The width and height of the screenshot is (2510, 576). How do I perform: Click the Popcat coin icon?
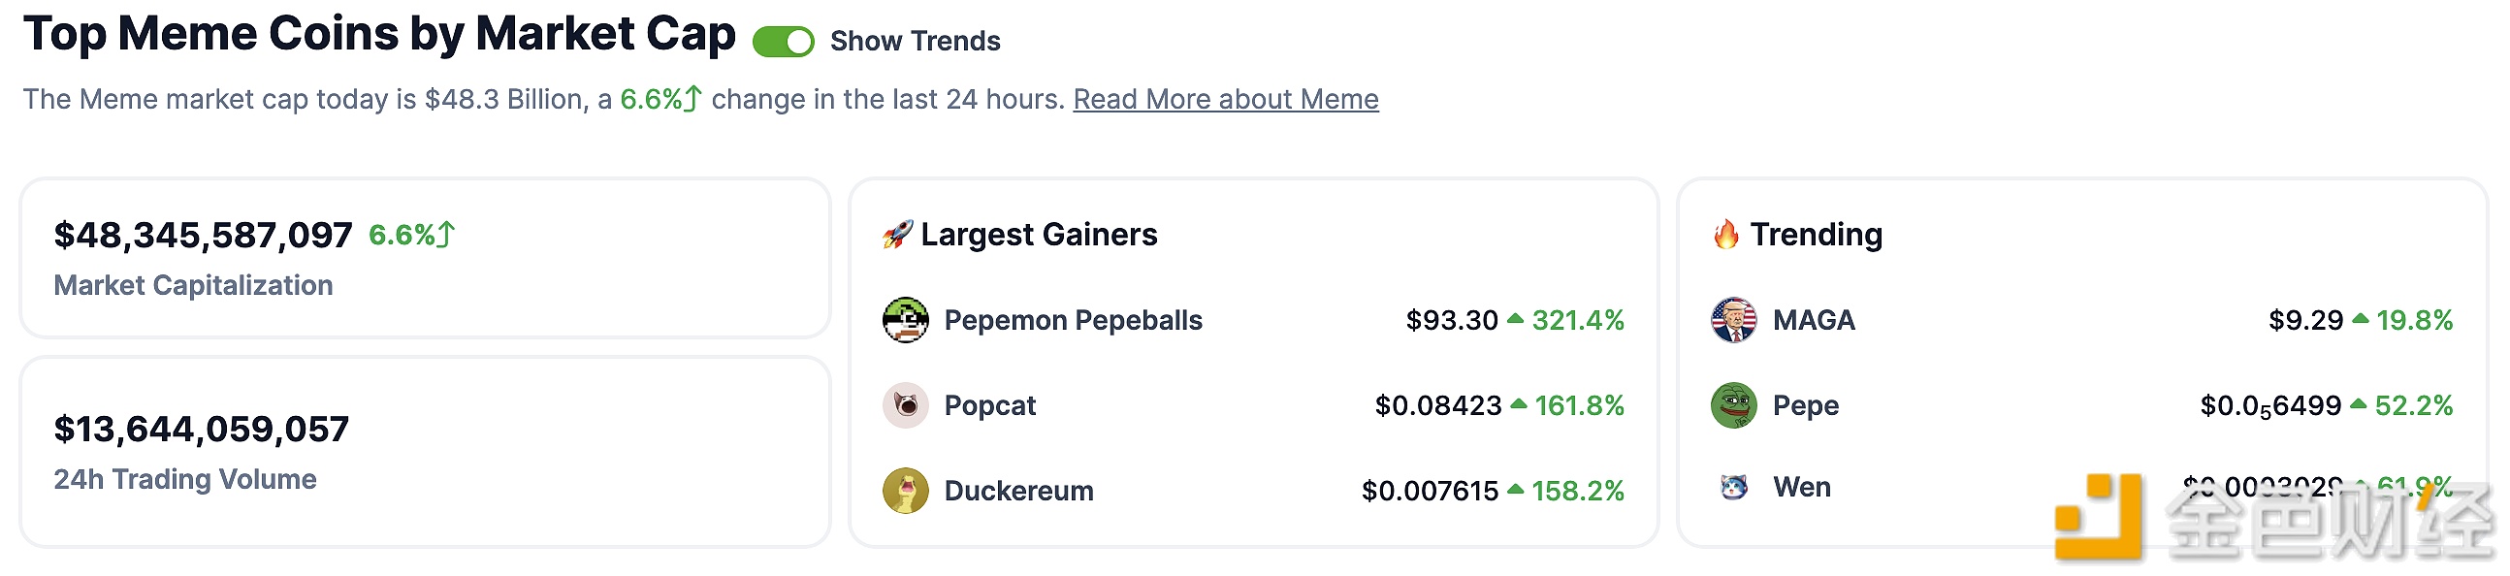tap(905, 405)
